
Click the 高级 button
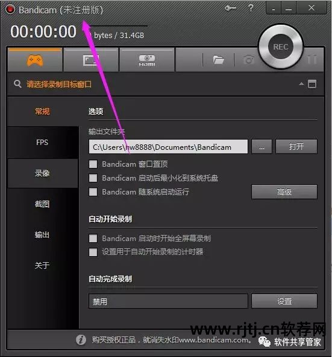(284, 192)
